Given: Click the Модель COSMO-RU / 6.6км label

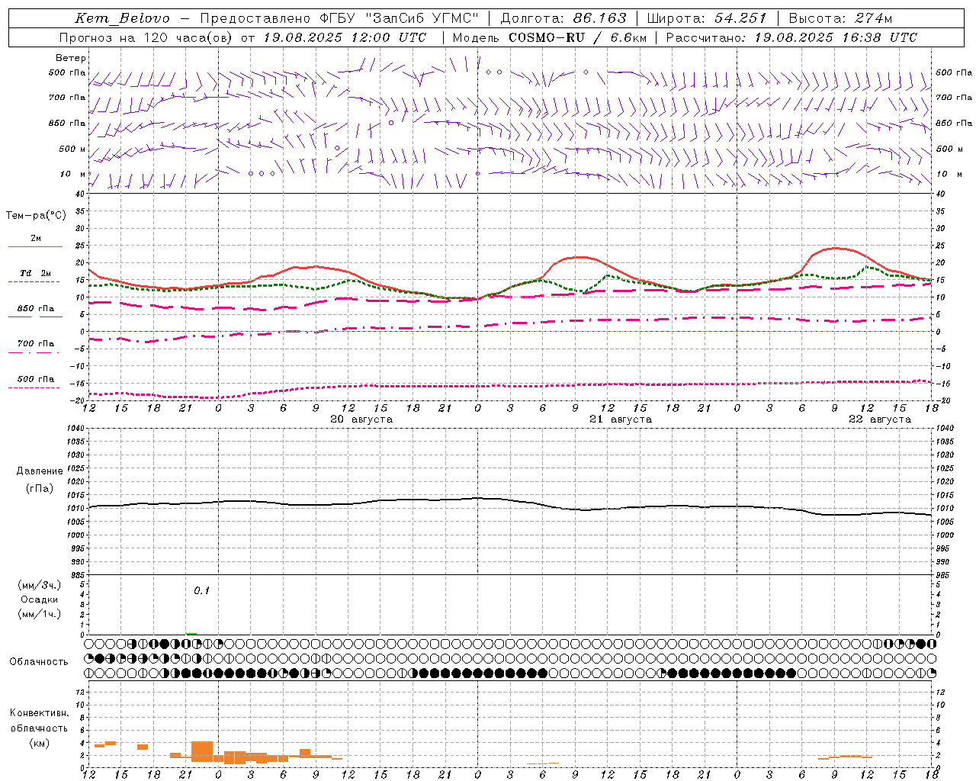Looking at the screenshot, I should [550, 37].
